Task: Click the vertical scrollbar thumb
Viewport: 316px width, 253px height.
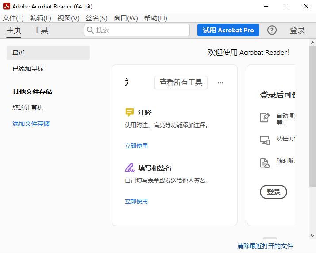Action: pyautogui.click(x=312, y=117)
